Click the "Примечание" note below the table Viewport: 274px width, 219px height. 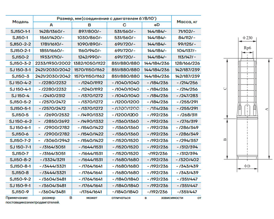(x=103, y=200)
